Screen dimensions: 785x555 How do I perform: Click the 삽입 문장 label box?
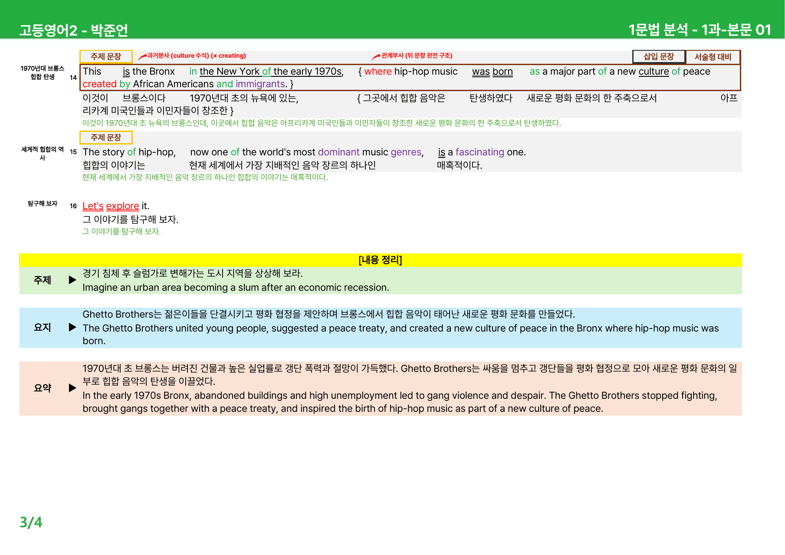[x=659, y=56]
